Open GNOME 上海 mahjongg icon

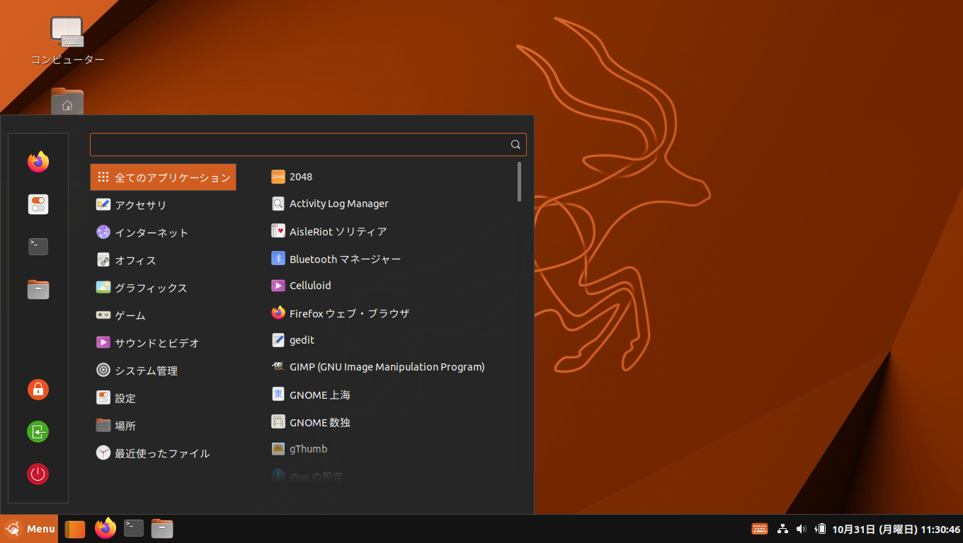pos(278,395)
